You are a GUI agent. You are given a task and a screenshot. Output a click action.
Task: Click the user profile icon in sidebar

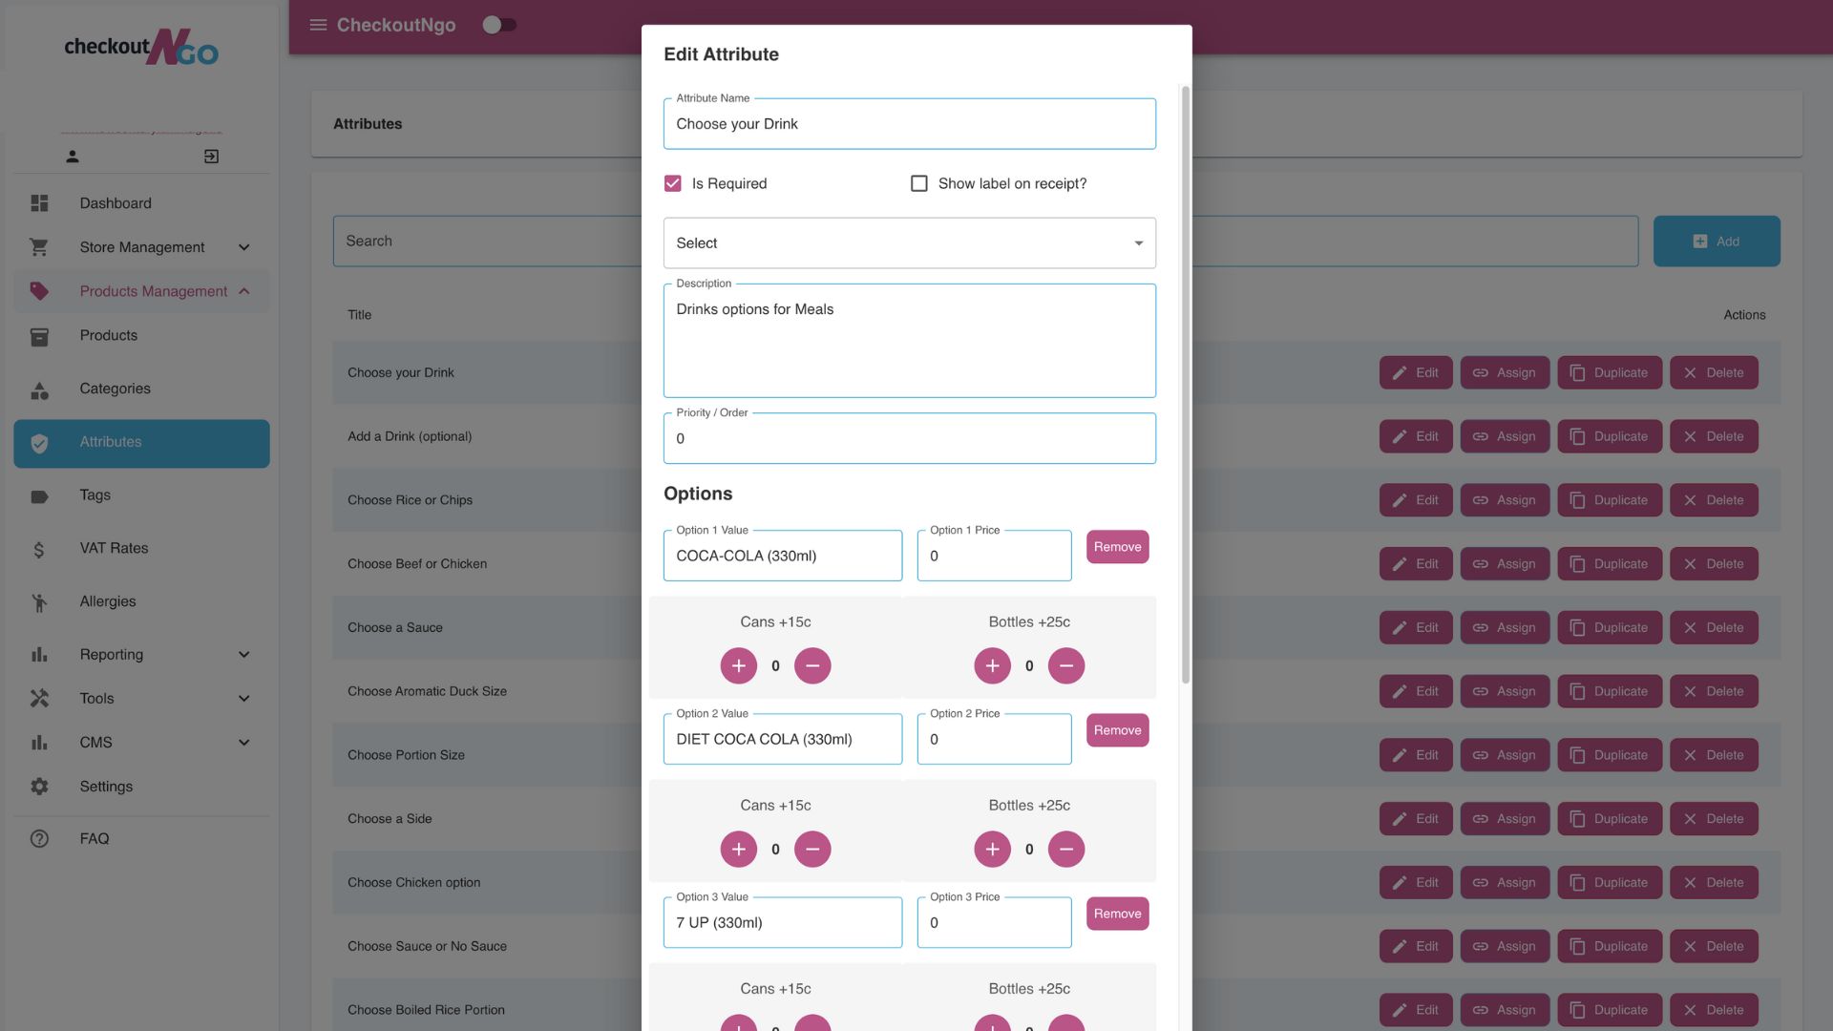point(72,157)
